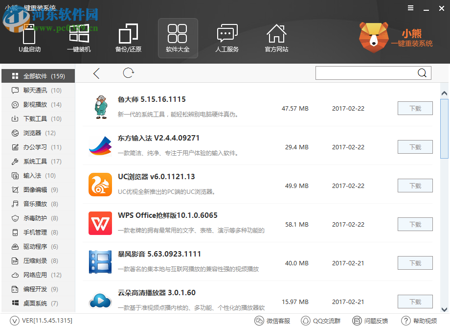Open the 备份/还原 panel
Image resolution: width=450 pixels, height=328 pixels.
pos(128,38)
